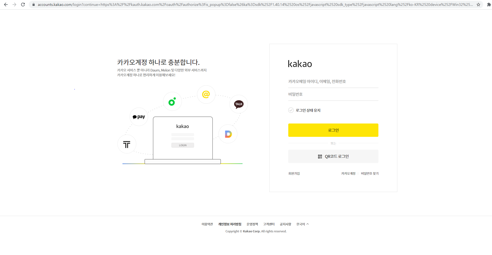Image resolution: width=492 pixels, height=255 pixels.
Task: Click the yellow @ mail icon
Action: pyautogui.click(x=206, y=94)
